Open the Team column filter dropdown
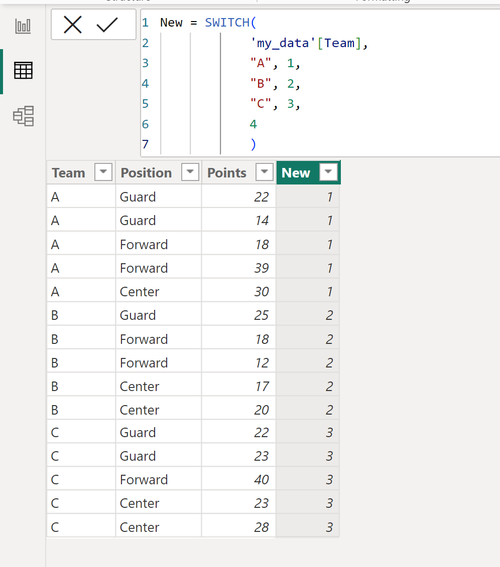The image size is (500, 567). click(x=103, y=172)
